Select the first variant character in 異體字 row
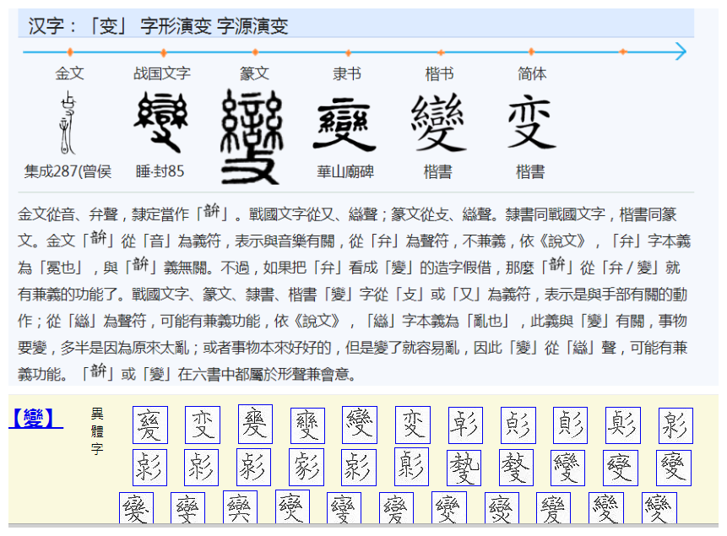 pos(150,425)
